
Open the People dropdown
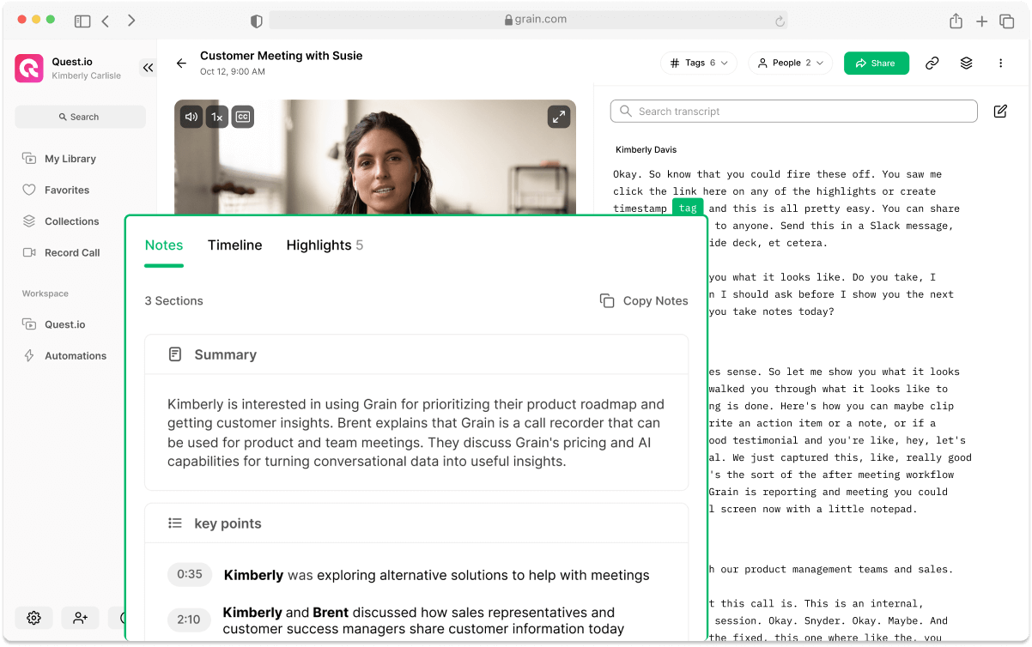[789, 63]
